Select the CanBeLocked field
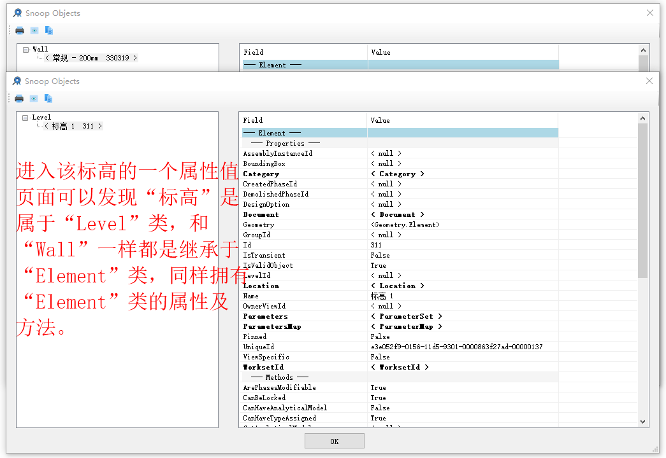Screen dimensions: 666x458 tap(264, 398)
